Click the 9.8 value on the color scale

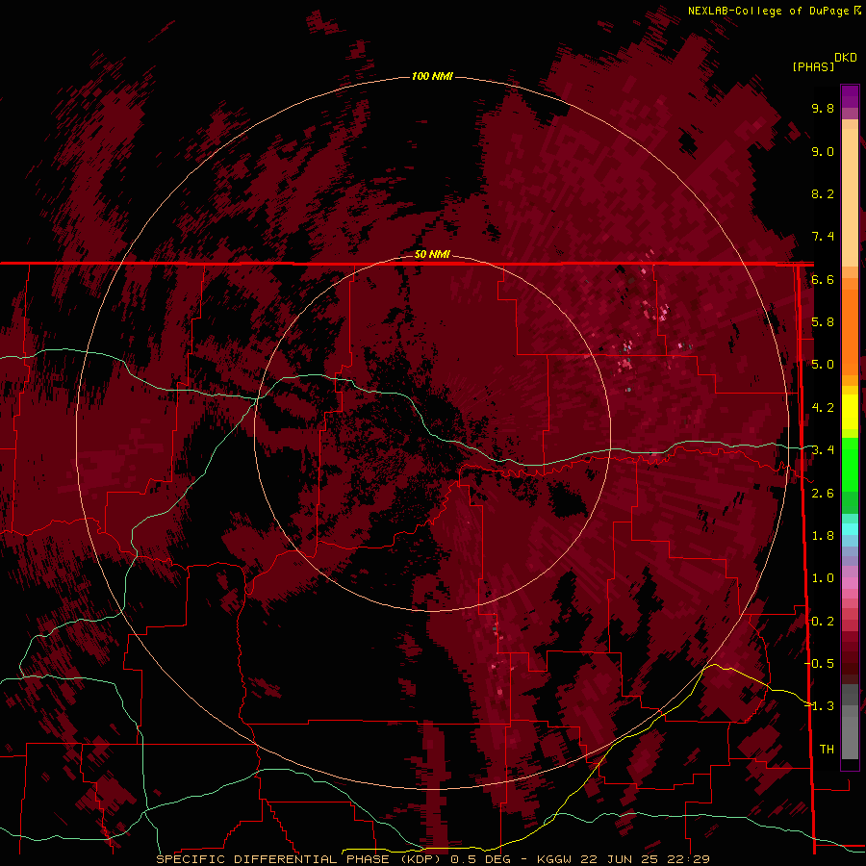pyautogui.click(x=823, y=108)
